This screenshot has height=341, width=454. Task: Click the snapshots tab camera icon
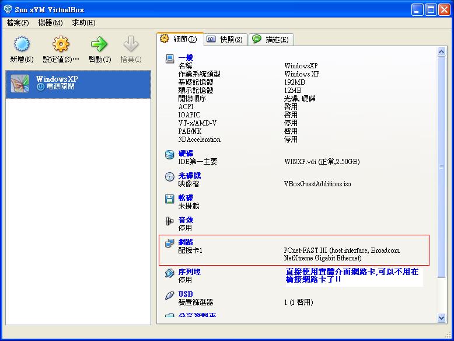pyautogui.click(x=211, y=39)
